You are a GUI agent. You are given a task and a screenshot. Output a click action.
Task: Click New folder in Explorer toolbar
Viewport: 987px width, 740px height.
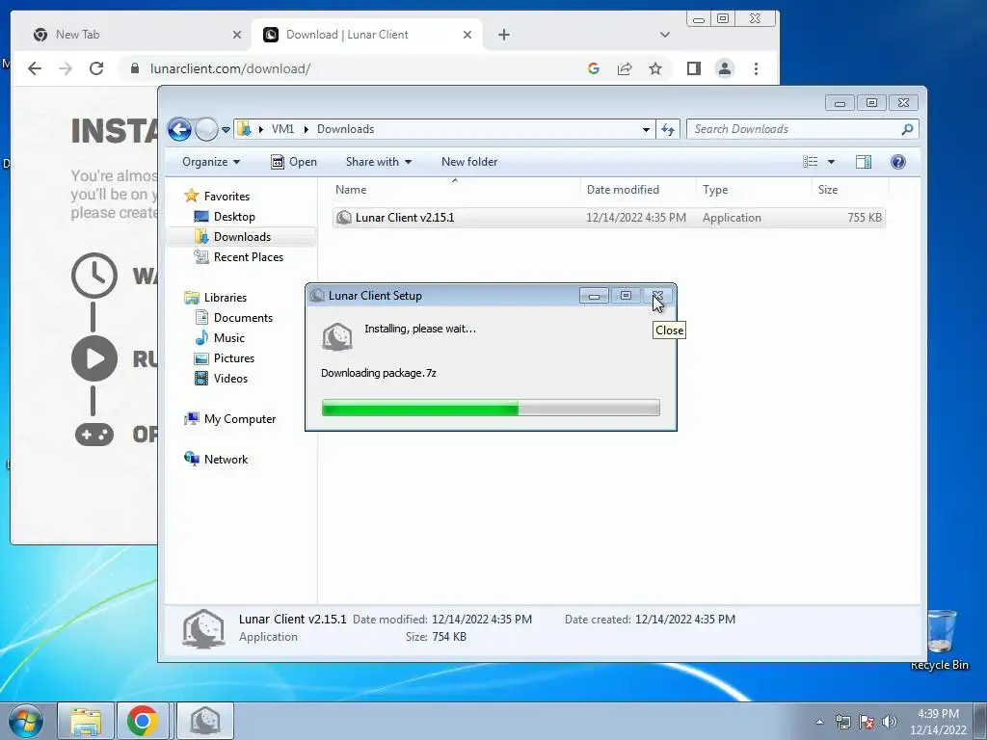point(469,162)
